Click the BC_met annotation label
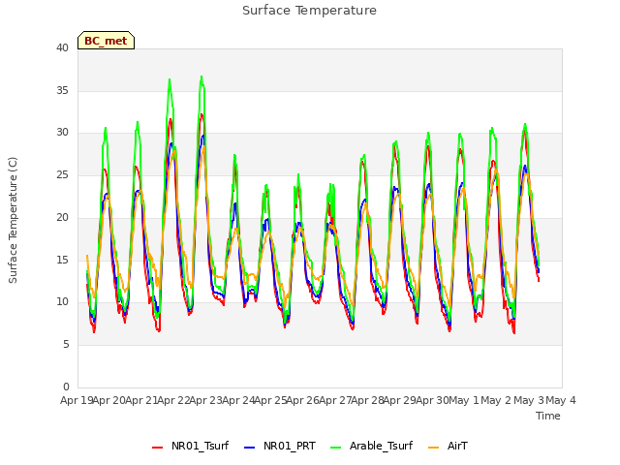The image size is (620, 465). point(106,41)
